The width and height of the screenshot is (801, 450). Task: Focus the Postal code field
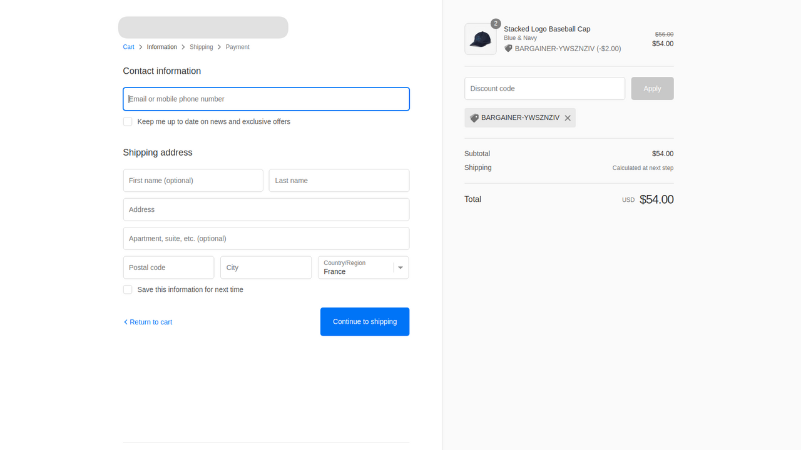[168, 267]
